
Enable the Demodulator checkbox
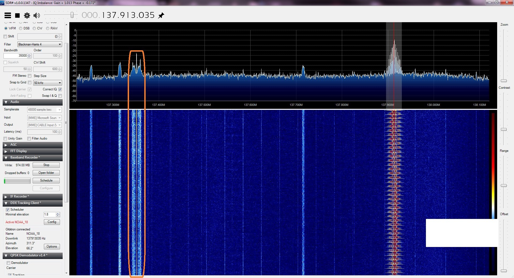click(x=9, y=263)
